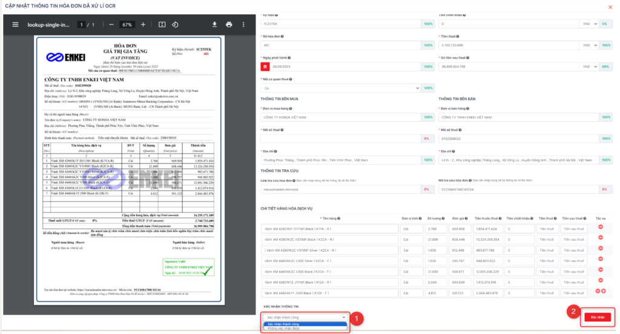The width and height of the screenshot is (620, 334).
Task: Click pre-tax amount cell 963.671.788
Action: pos(487,250)
